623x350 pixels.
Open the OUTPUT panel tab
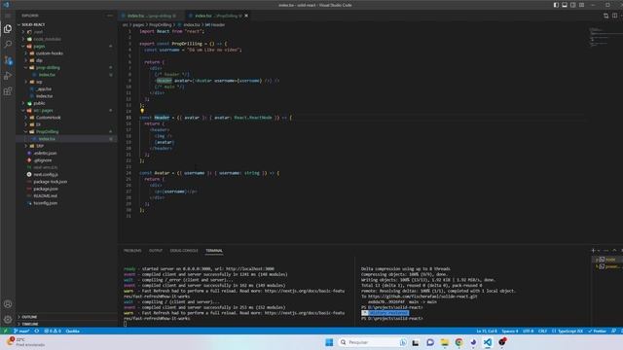click(x=156, y=251)
